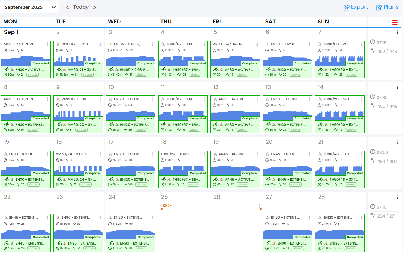Go to previous month with left chevron
The image size is (403, 253).
67,7
